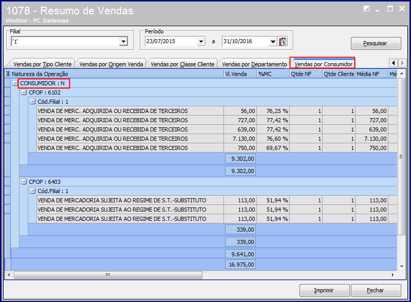Click the Imprimir button
The image size is (411, 302).
click(324, 290)
